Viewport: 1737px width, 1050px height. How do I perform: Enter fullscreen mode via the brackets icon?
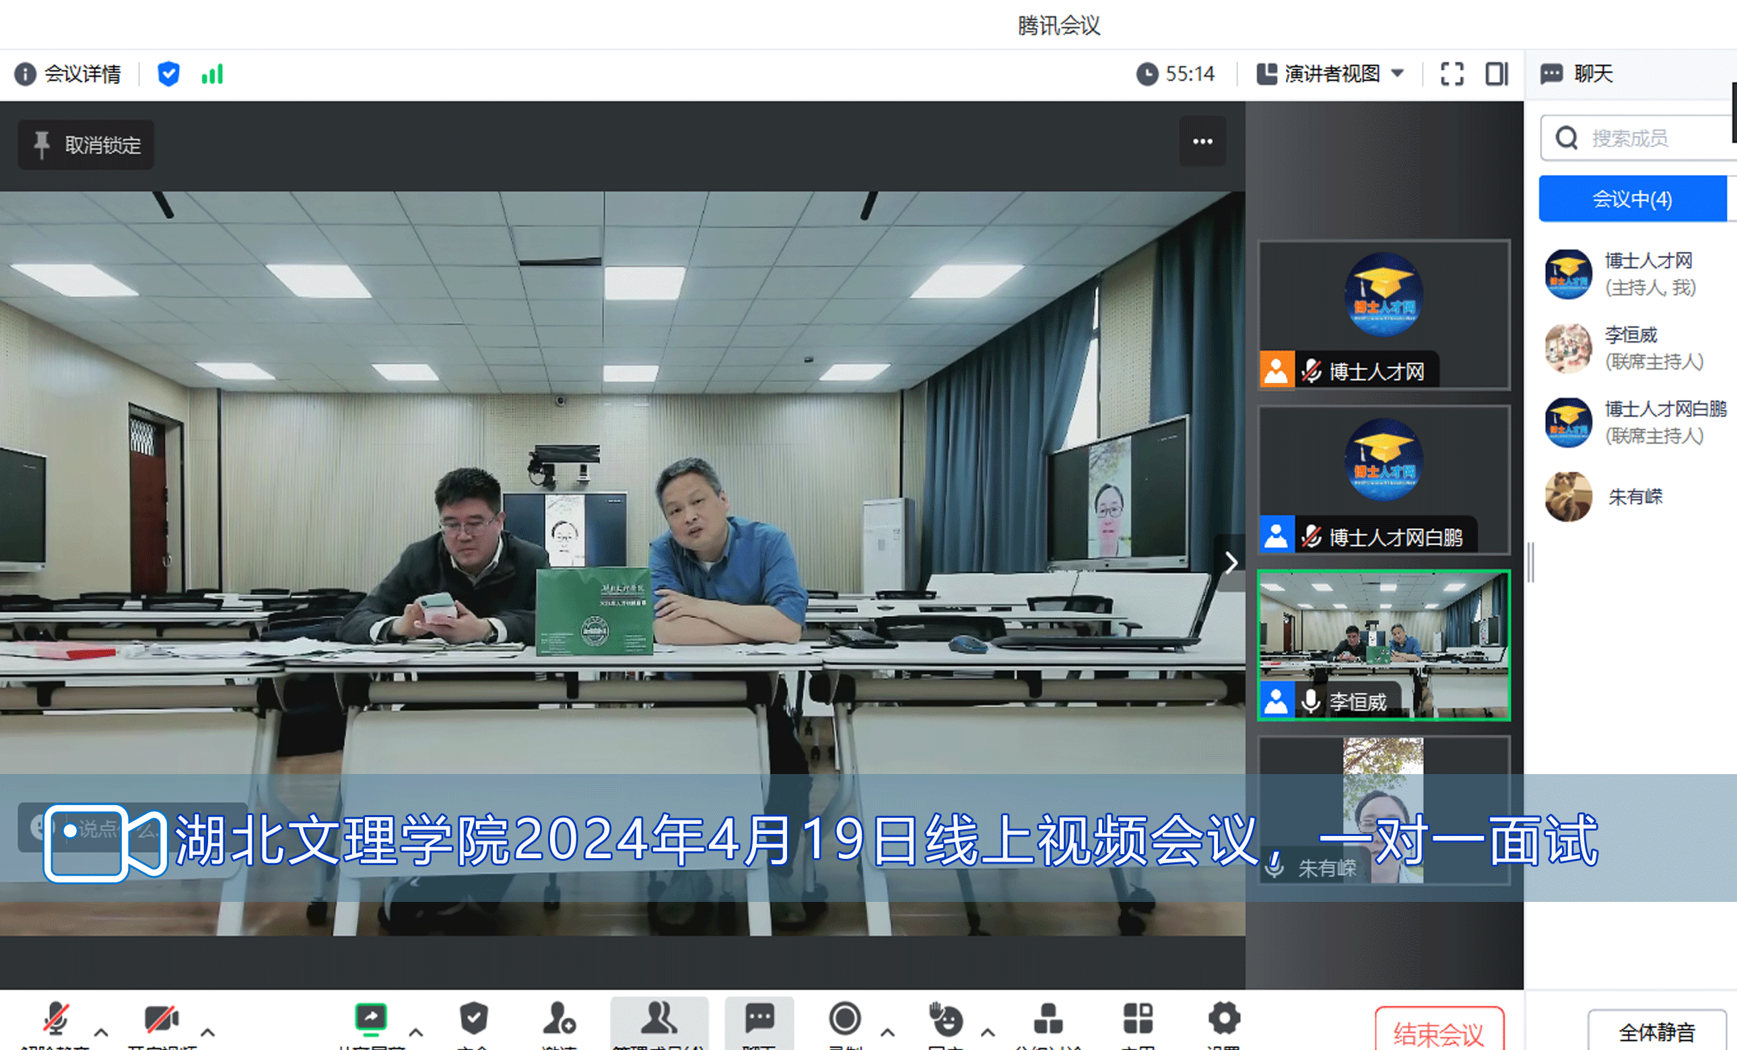1452,73
